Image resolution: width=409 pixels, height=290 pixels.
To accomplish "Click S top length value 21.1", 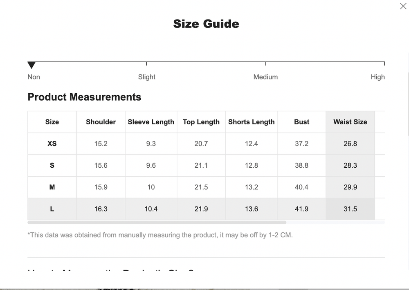I will [x=201, y=165].
